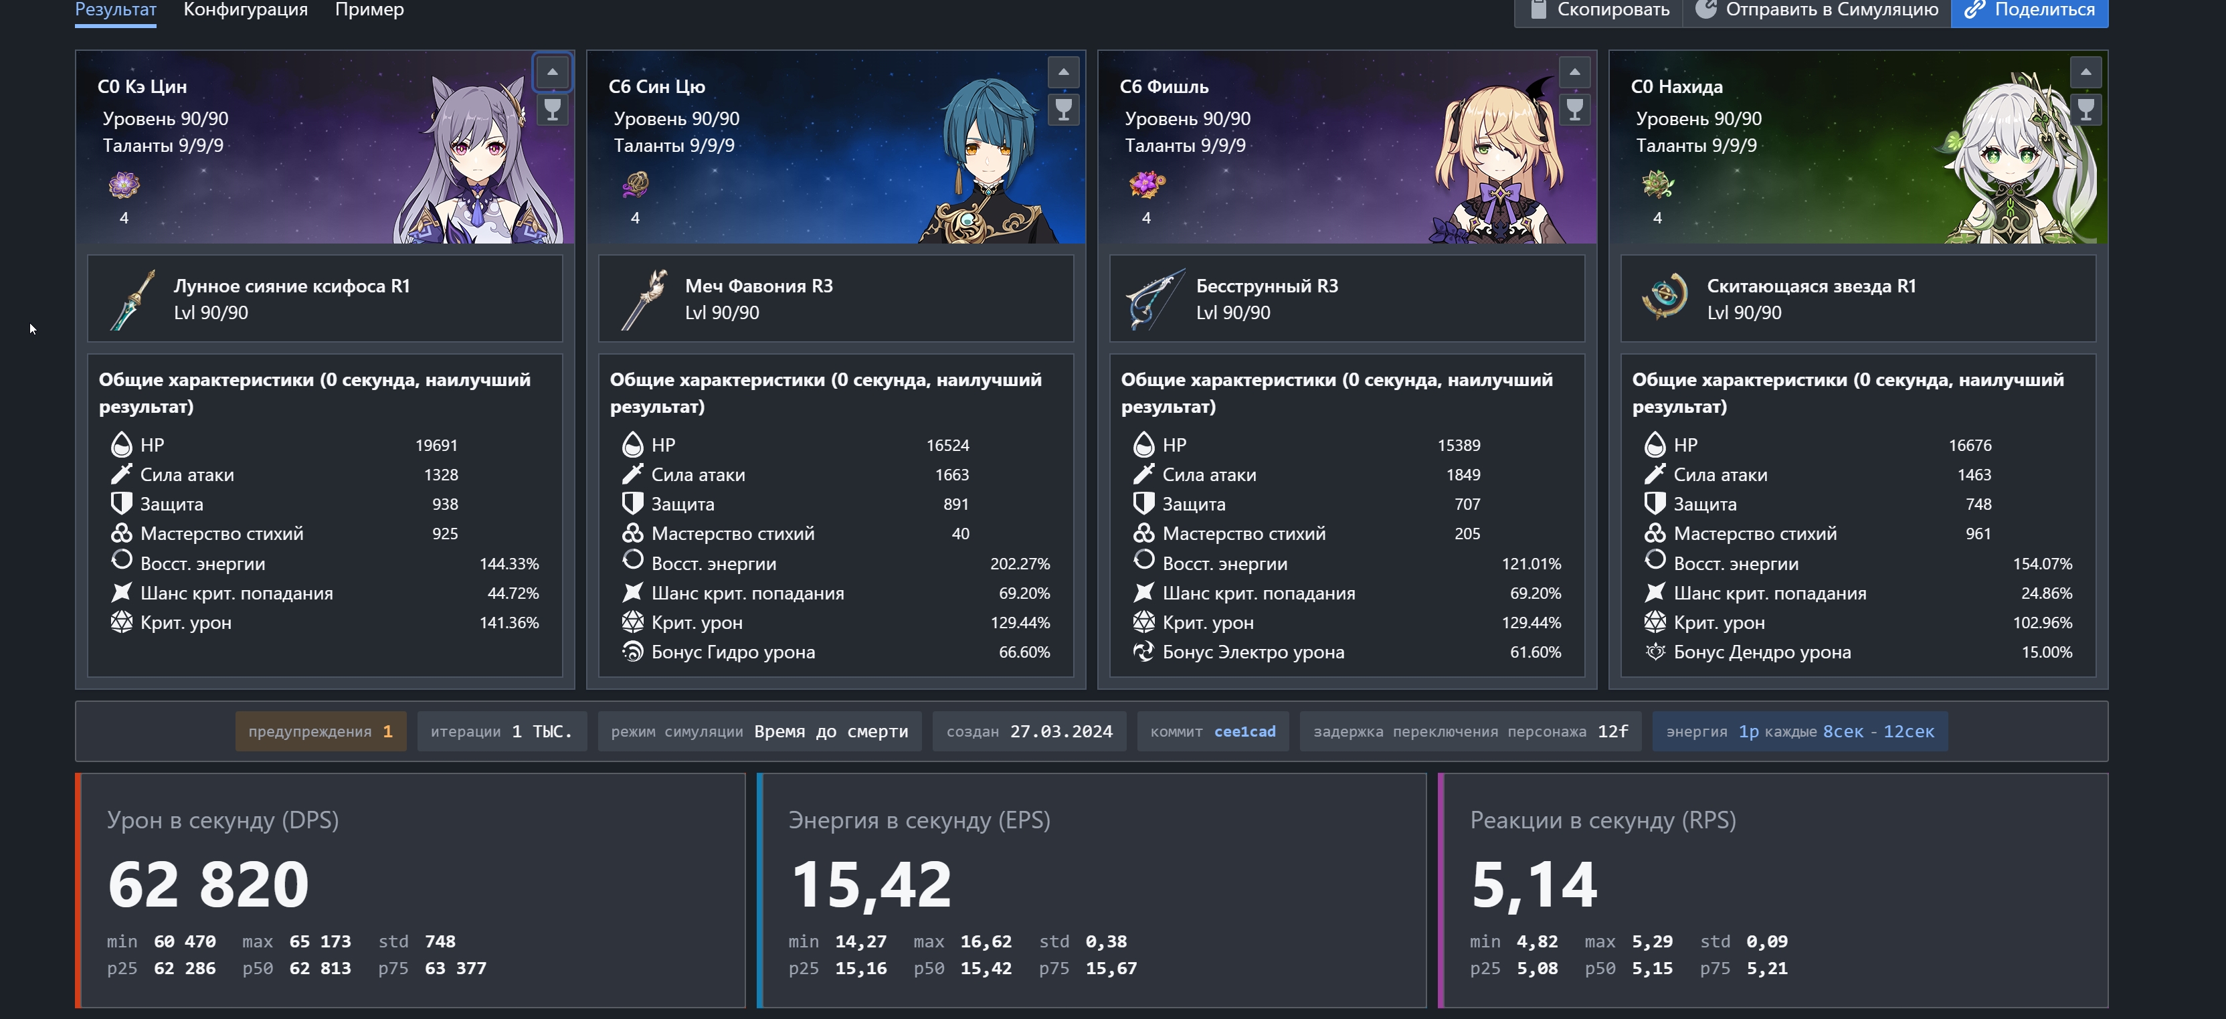This screenshot has width=2226, height=1019.
Task: Click Xingqiu's artifact set icon
Action: coord(635,184)
